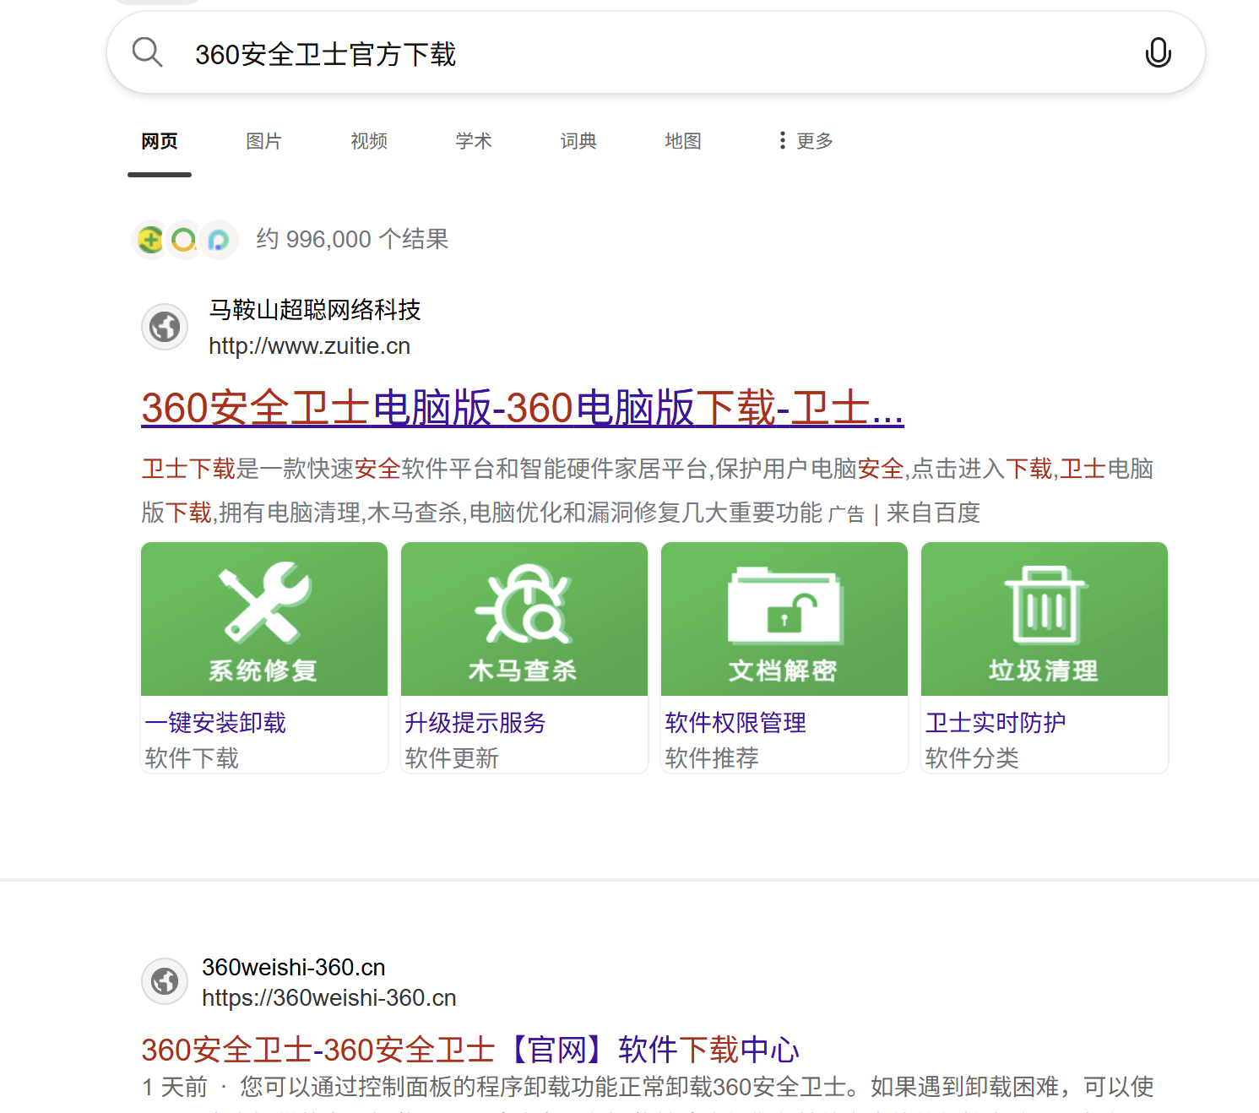Select the 网页 tab
The width and height of the screenshot is (1259, 1113).
160,141
